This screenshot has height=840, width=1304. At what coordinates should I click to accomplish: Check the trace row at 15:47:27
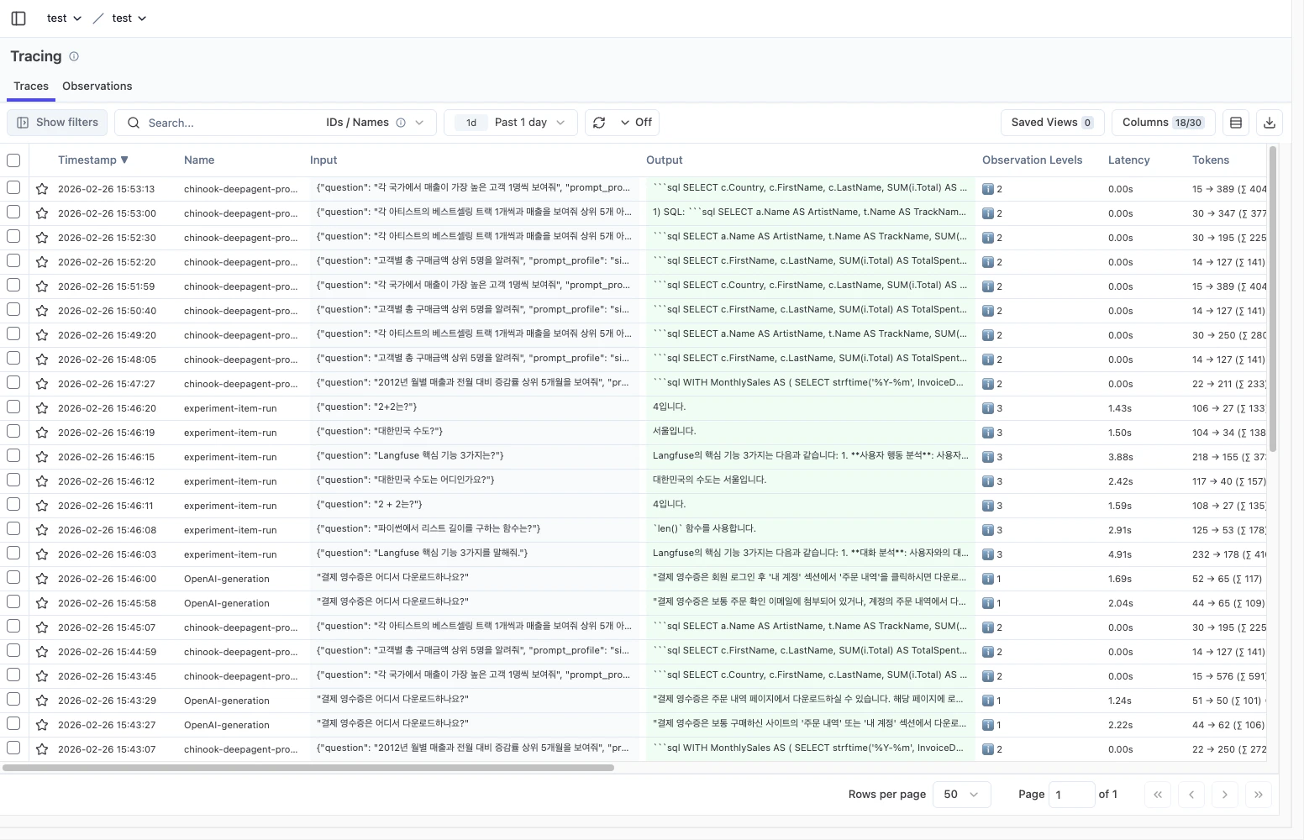(13, 382)
